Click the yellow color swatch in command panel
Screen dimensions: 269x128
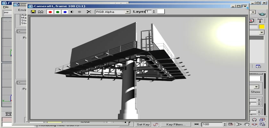pyautogui.click(x=262, y=27)
